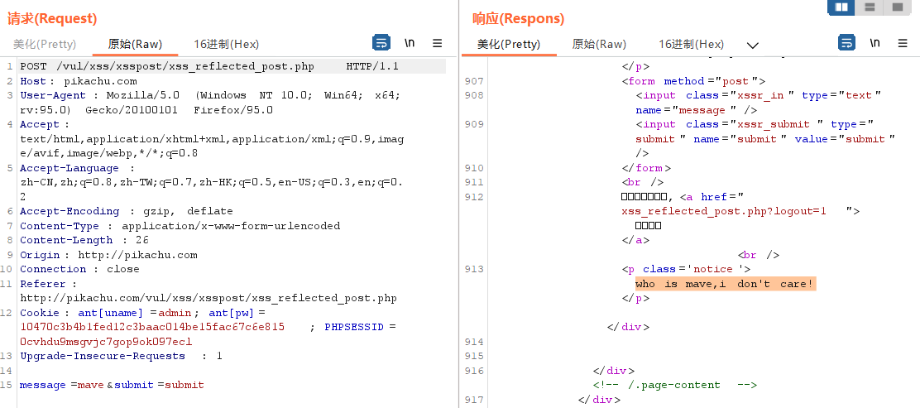920x408 pixels.
Task: Click the 响应(Respons) panel title
Action: [x=519, y=19]
